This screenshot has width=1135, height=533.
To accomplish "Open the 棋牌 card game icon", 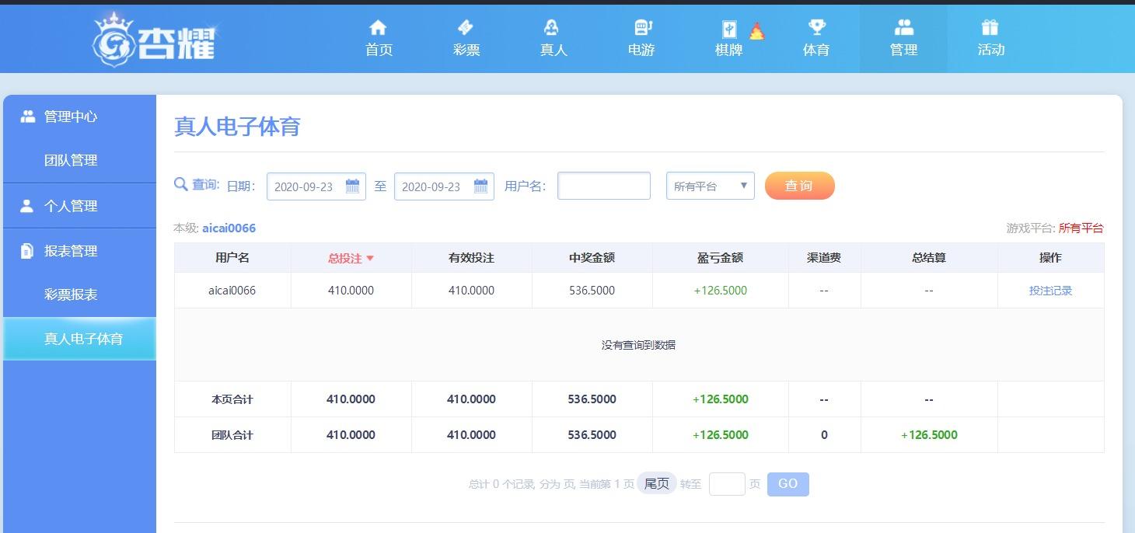I will (729, 30).
